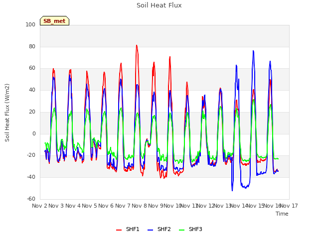Toggle the SHF2 legend entry

pos(159,229)
